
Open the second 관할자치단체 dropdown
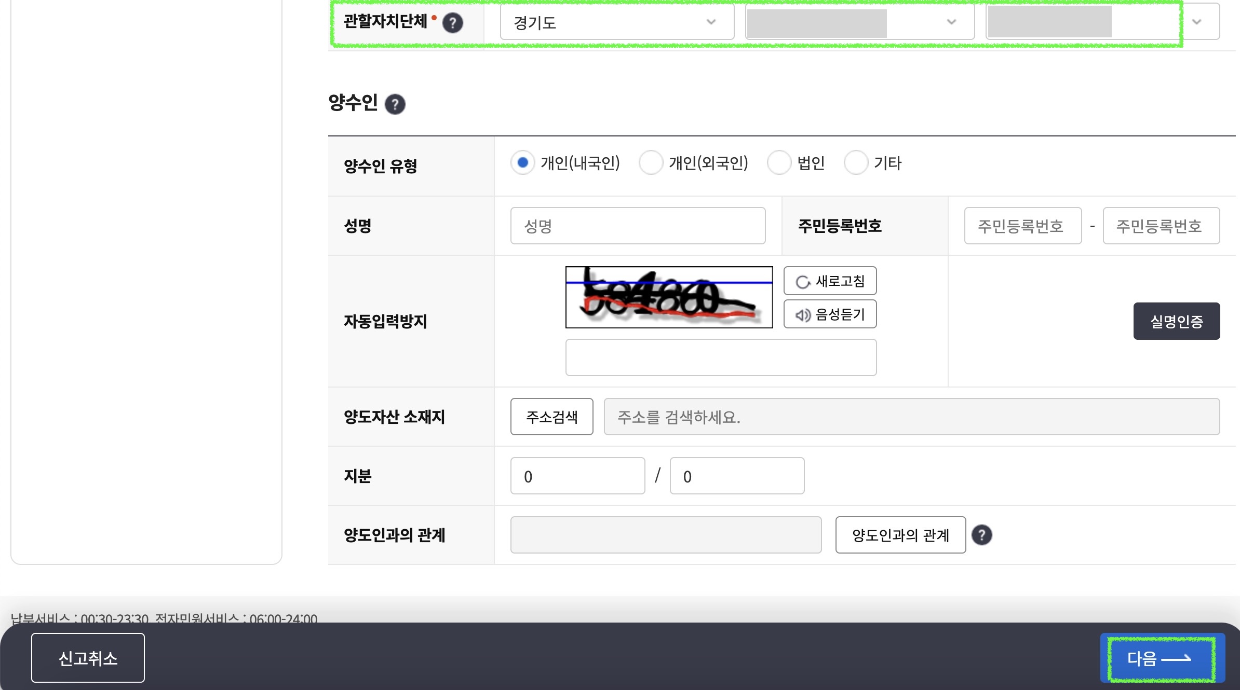[859, 22]
